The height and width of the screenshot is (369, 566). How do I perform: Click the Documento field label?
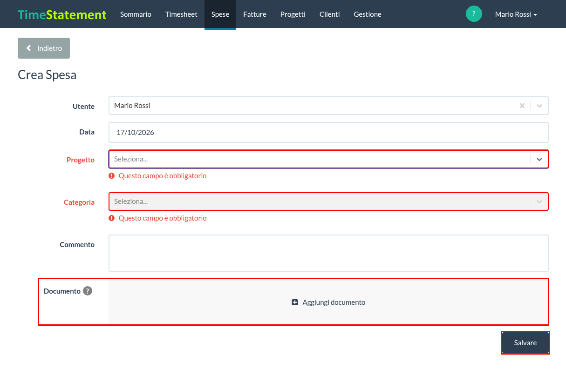pos(62,291)
